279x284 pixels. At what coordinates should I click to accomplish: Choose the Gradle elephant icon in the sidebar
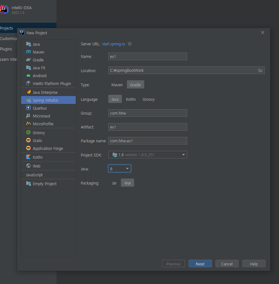(28, 60)
